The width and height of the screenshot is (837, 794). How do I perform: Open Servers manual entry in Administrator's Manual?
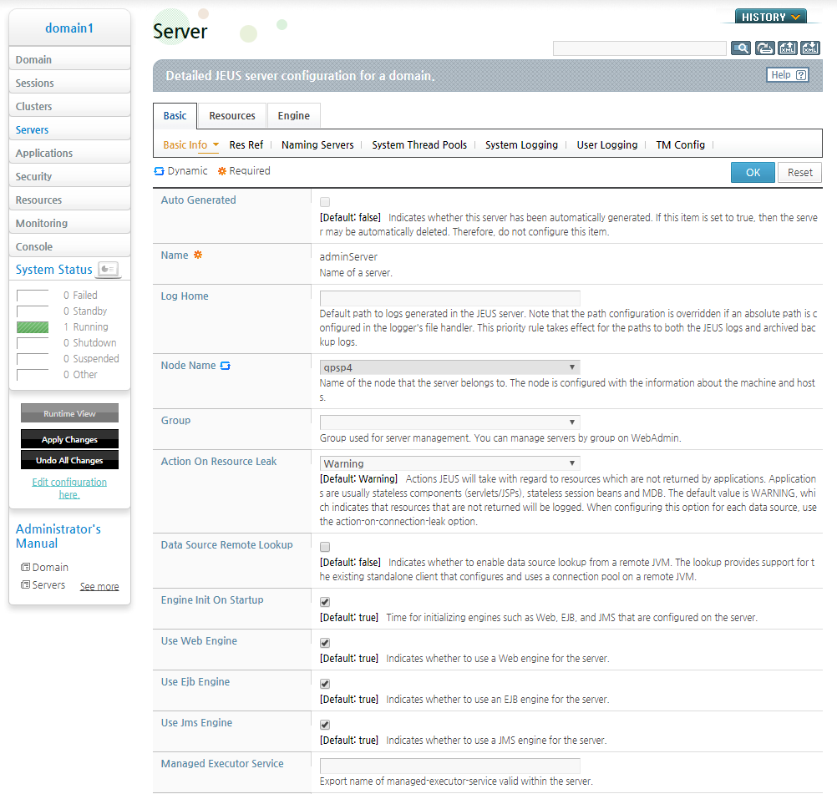(43, 584)
